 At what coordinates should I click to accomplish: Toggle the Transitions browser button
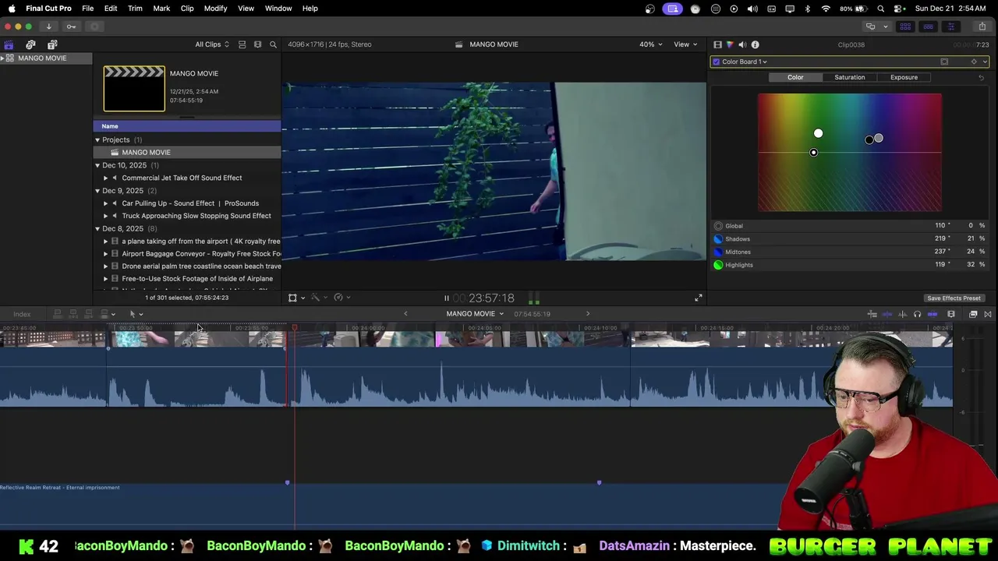[x=988, y=314]
